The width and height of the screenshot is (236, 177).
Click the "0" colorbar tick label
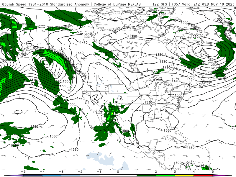118,172
